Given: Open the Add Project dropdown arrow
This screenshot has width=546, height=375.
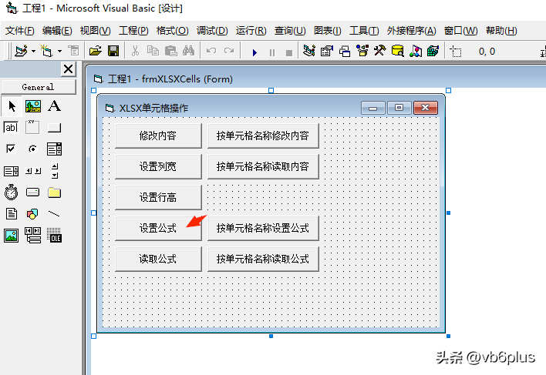Looking at the screenshot, I should [x=33, y=52].
